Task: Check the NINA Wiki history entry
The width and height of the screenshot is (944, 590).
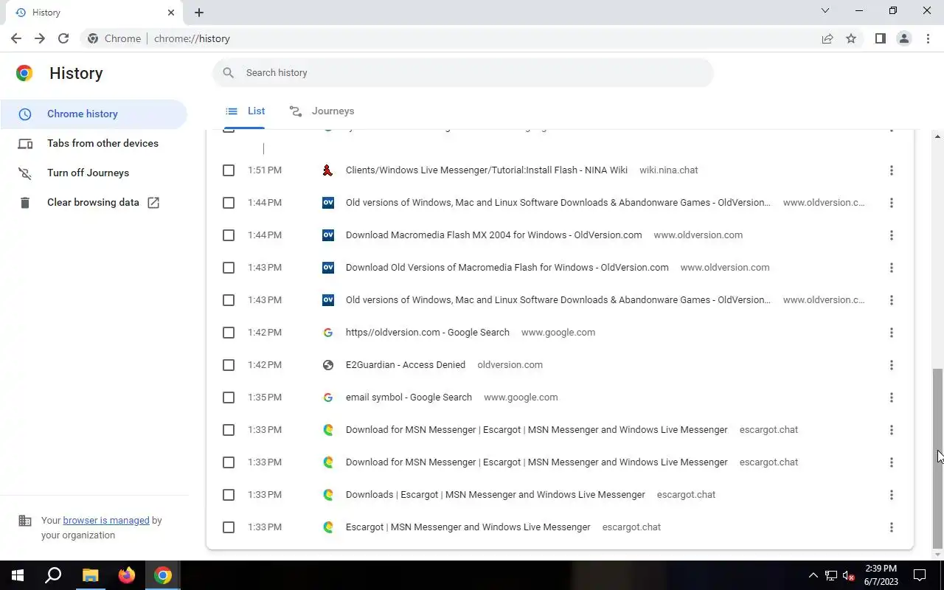Action: tap(229, 170)
